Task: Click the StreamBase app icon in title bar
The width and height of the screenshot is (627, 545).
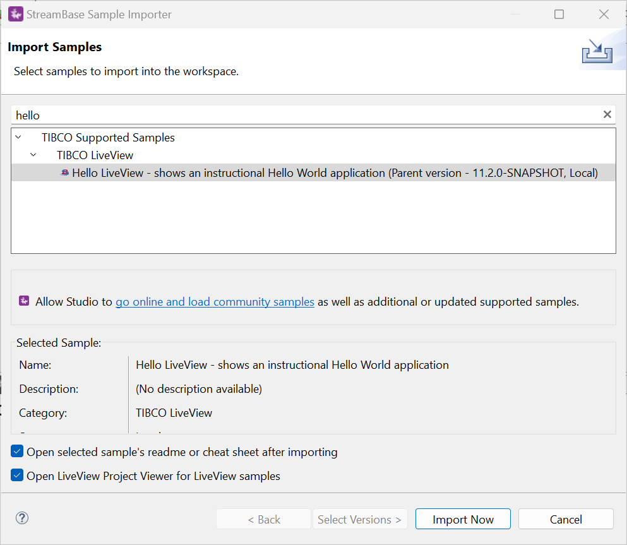Action: pos(15,14)
